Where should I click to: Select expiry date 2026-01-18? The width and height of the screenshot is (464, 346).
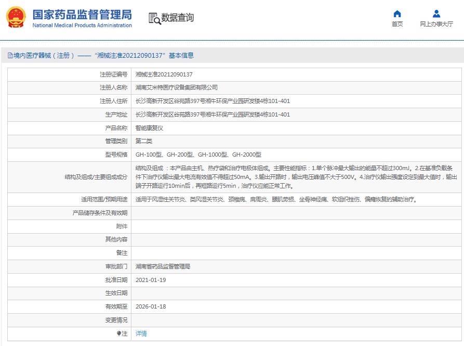pos(151,306)
